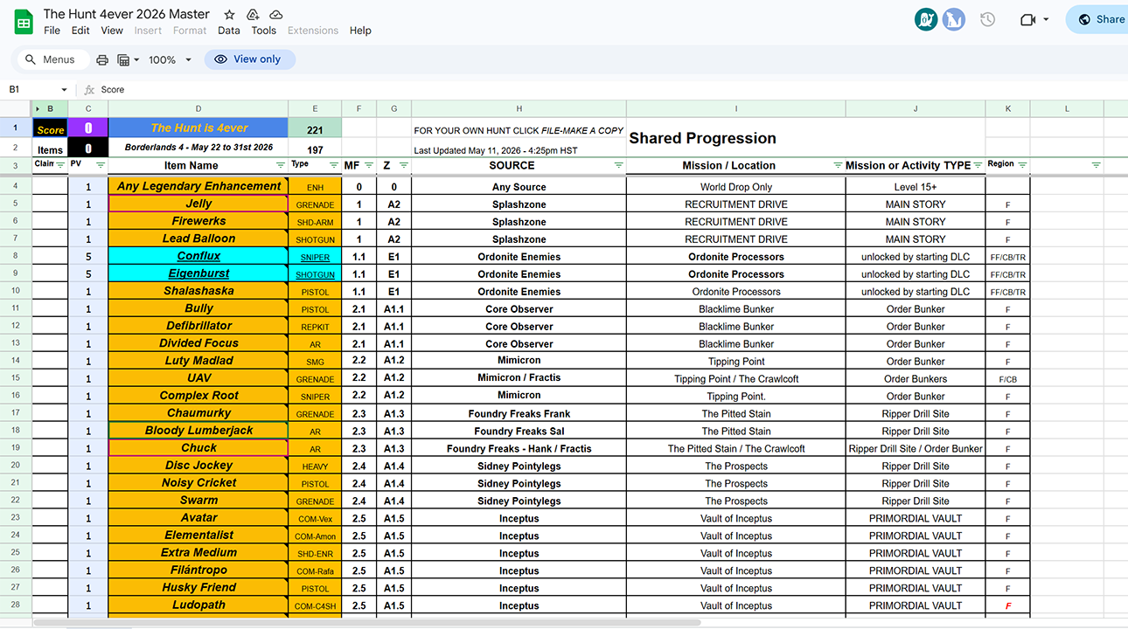The width and height of the screenshot is (1128, 629).
Task: Open the View menu
Action: (112, 31)
